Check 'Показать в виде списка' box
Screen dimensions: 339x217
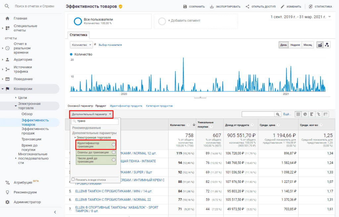pyautogui.click(x=73, y=179)
